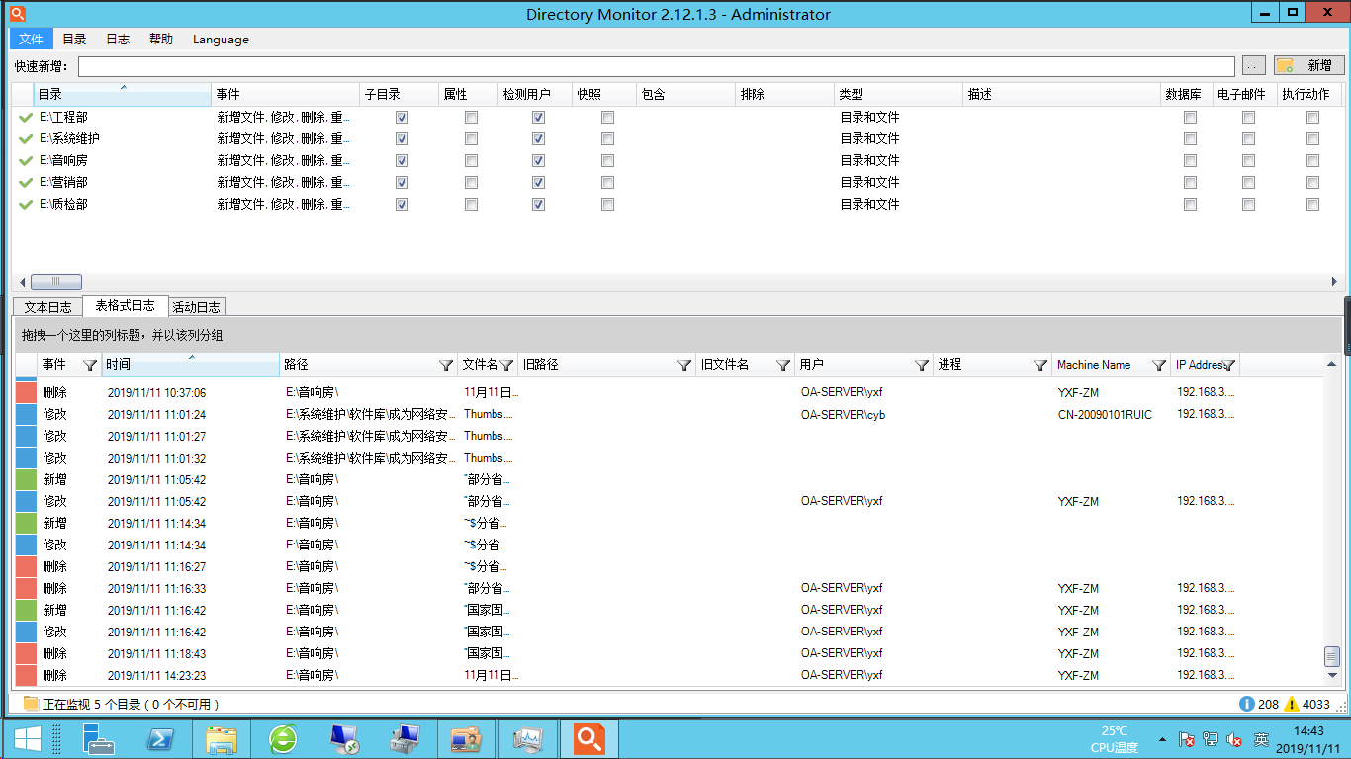This screenshot has height=759, width=1351.
Task: Toggle the 子目录 checkbox for E:\系统维护
Action: click(x=402, y=138)
